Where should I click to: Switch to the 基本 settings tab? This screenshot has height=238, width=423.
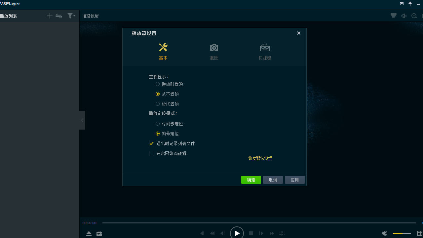pos(163,51)
